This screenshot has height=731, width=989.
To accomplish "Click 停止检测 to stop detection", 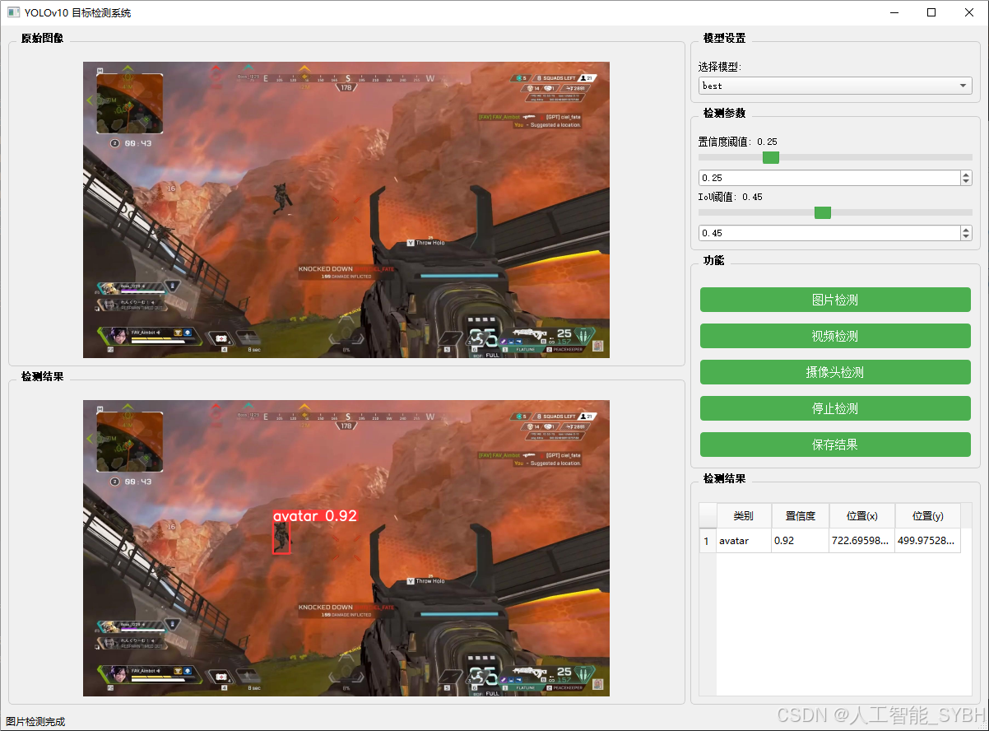I will 835,408.
